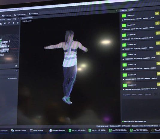Click green Camera On indicator for camera 1
The width and height of the screenshot is (160, 139).
[x=124, y=16]
